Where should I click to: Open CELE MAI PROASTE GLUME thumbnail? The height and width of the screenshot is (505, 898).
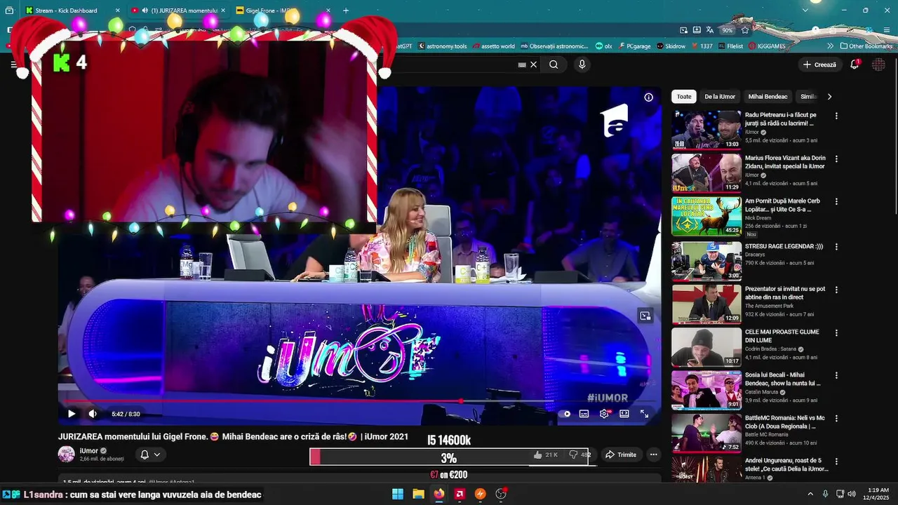pyautogui.click(x=706, y=347)
